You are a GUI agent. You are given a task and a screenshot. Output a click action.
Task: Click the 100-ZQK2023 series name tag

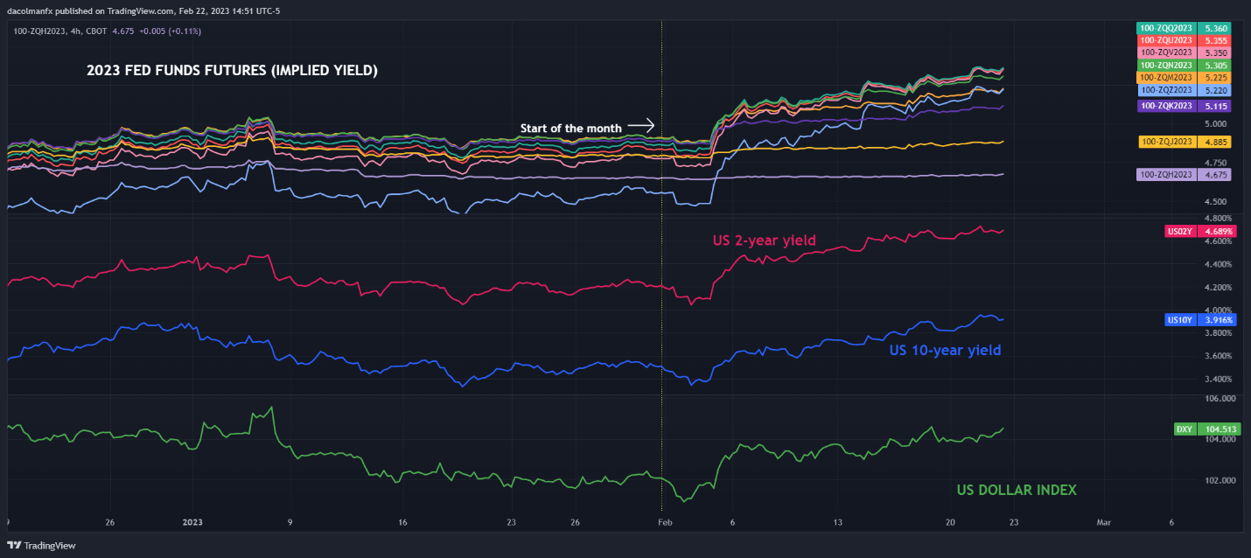click(x=1165, y=106)
